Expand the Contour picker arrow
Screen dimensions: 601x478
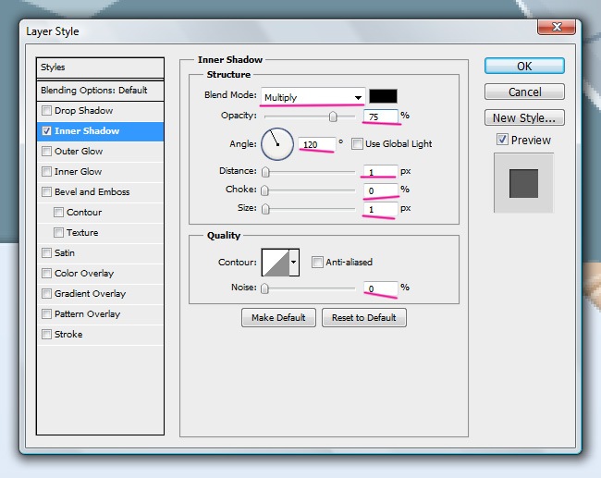(295, 263)
